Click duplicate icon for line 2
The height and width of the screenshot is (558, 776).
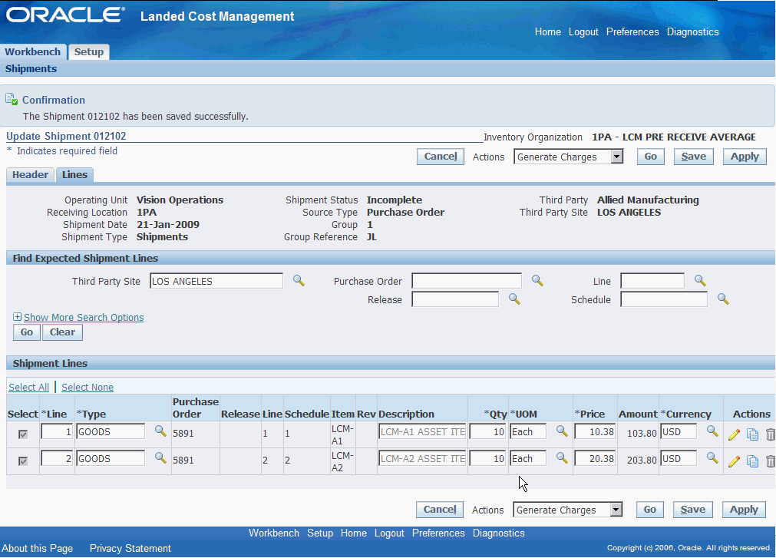[x=752, y=461]
